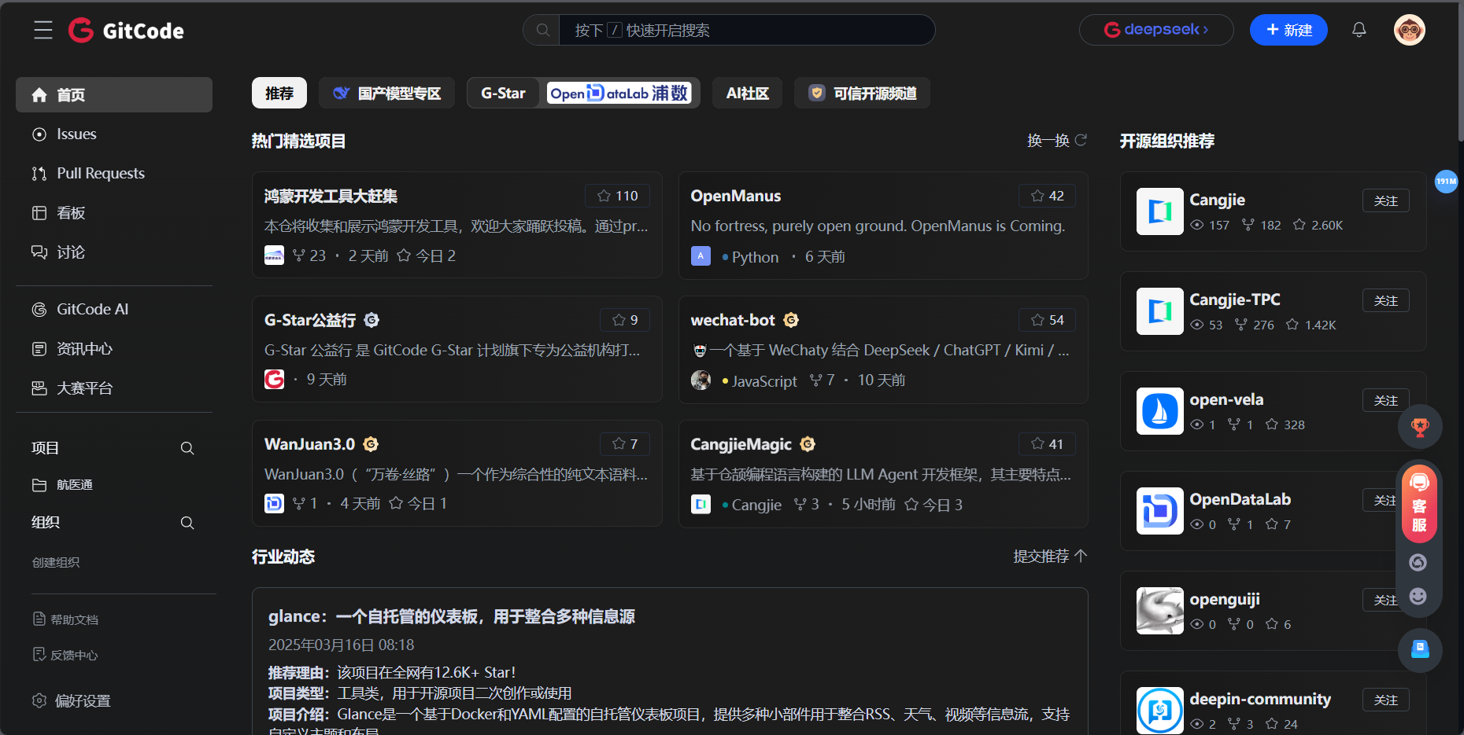
Task: Open 偏好设置
Action: pos(71,700)
